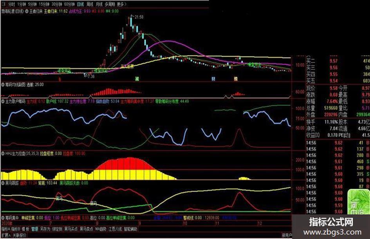Open the 筹码集中 indicator settings icon
The image size is (370, 239).
tap(3, 218)
